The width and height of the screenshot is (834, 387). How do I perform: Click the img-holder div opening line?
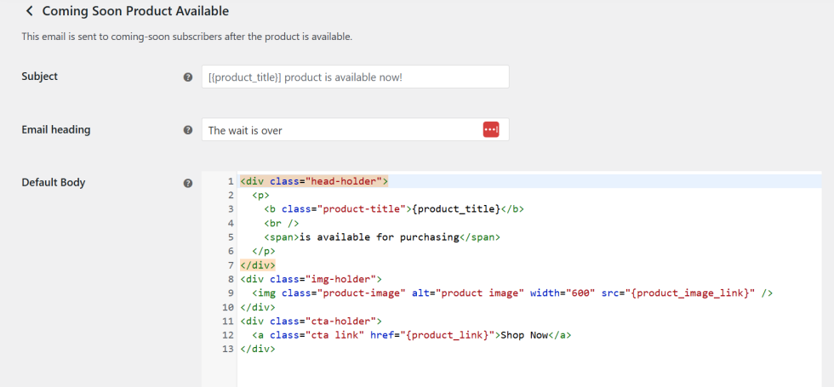311,279
